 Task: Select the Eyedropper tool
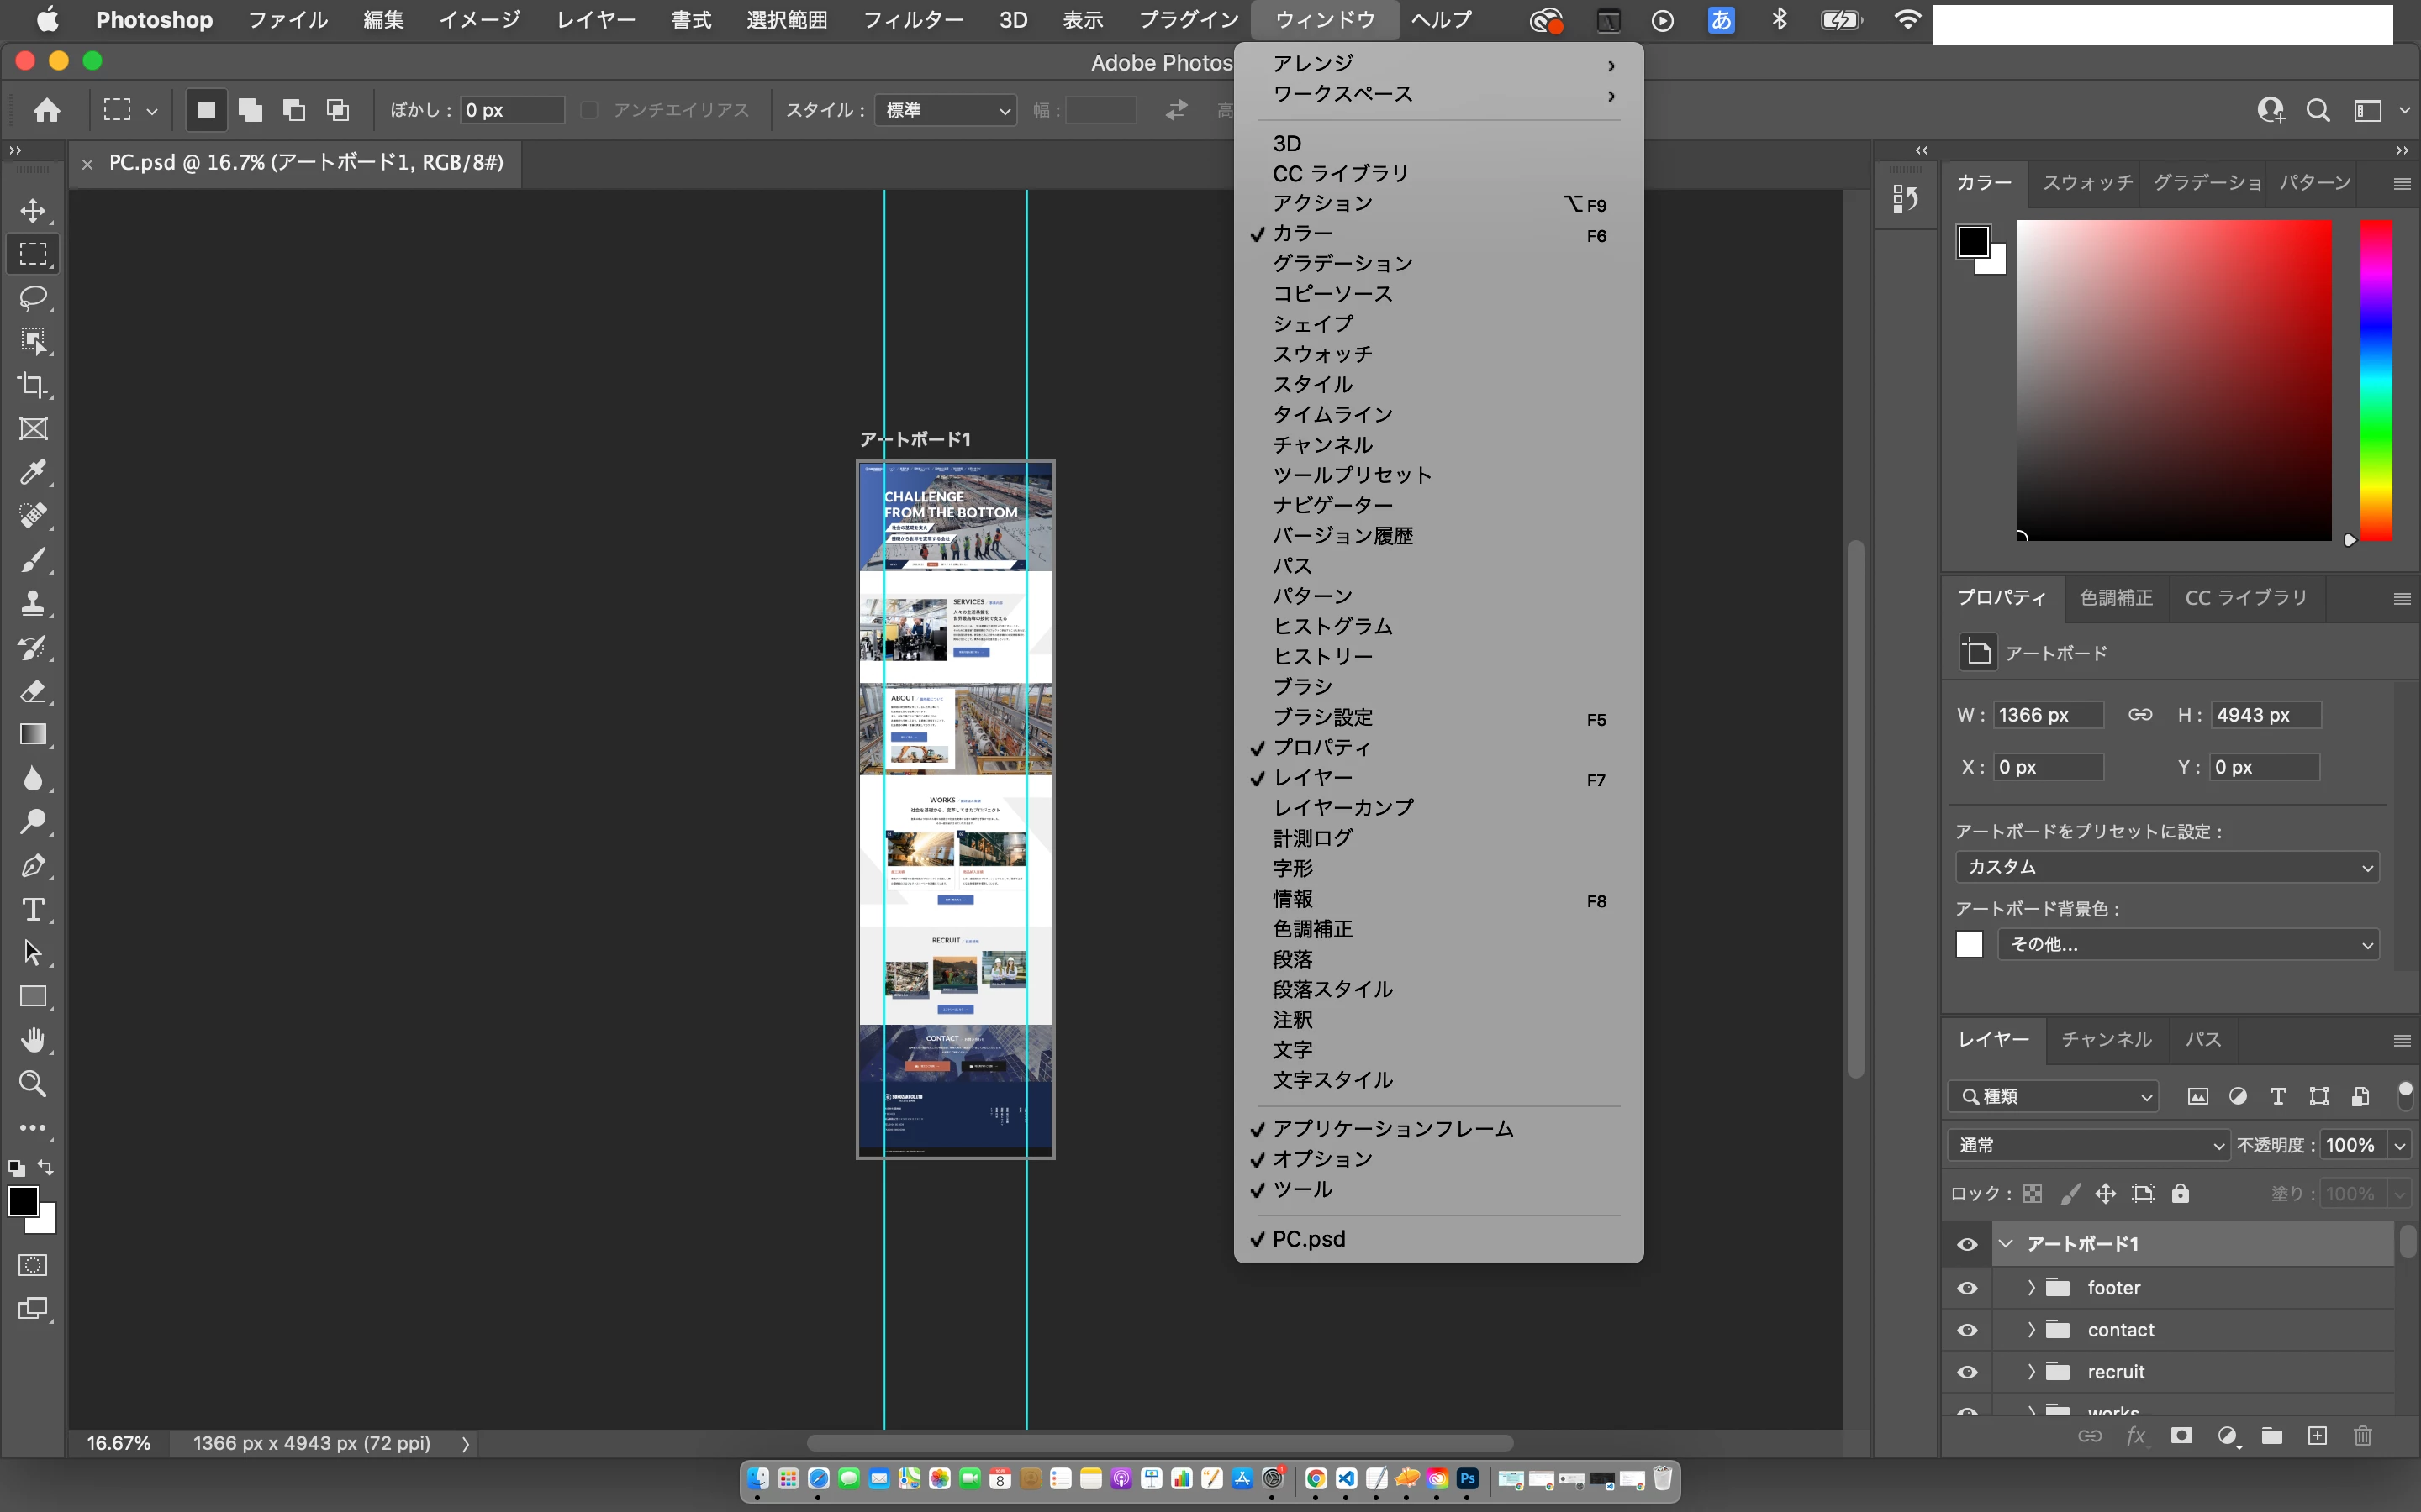pos(33,472)
